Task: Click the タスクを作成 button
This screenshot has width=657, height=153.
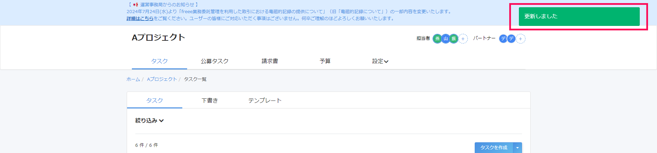Action: pyautogui.click(x=494, y=147)
